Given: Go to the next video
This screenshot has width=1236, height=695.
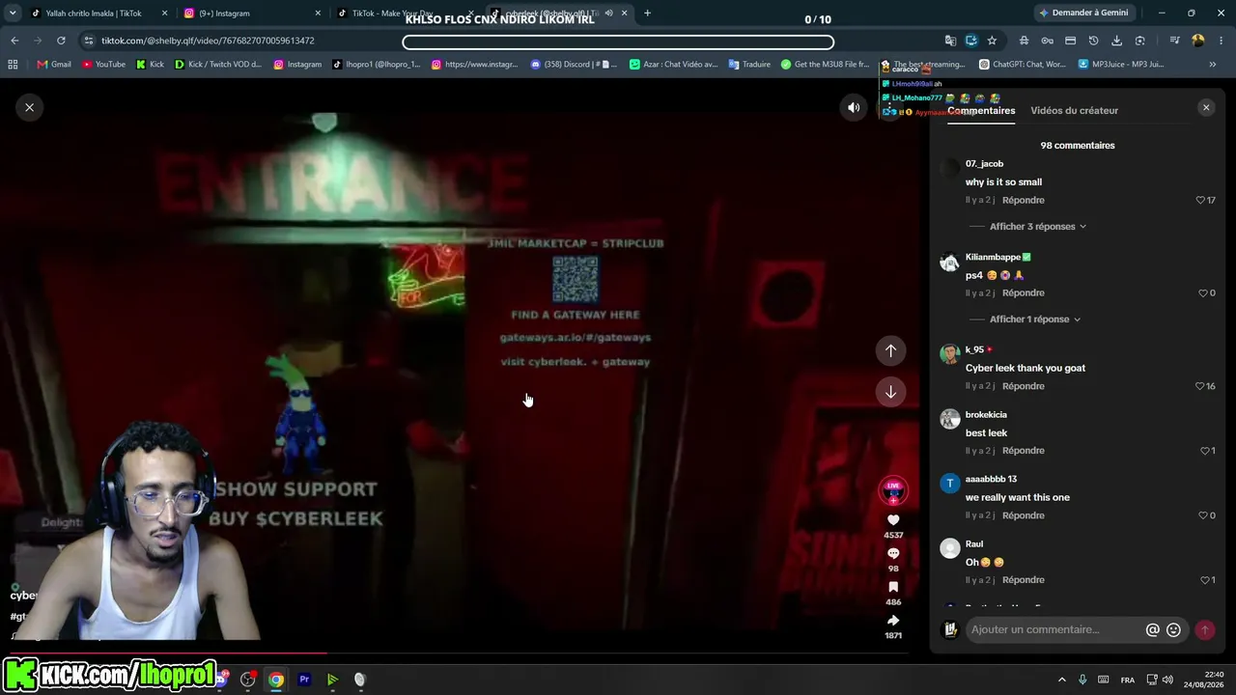Looking at the screenshot, I should point(890,392).
